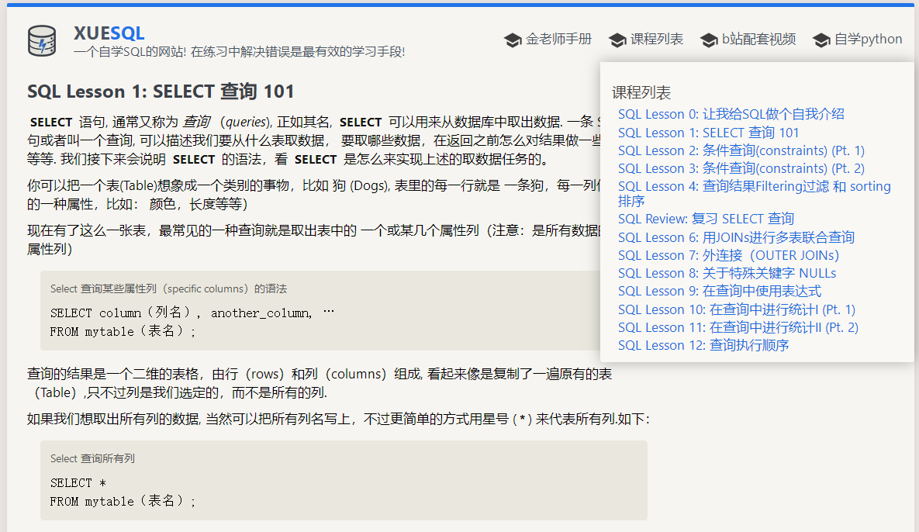Go to SQL Lesson 8: 关于特殊关键字 NULLs

[x=727, y=273]
